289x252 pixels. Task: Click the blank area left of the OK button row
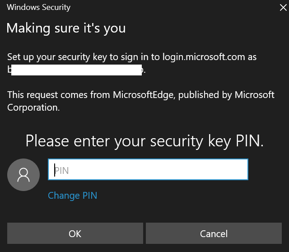pyautogui.click(x=4, y=234)
